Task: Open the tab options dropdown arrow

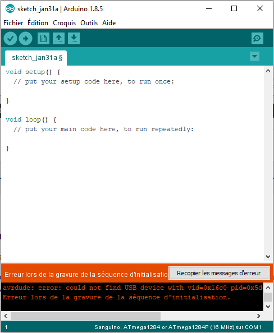Action: coord(254,57)
